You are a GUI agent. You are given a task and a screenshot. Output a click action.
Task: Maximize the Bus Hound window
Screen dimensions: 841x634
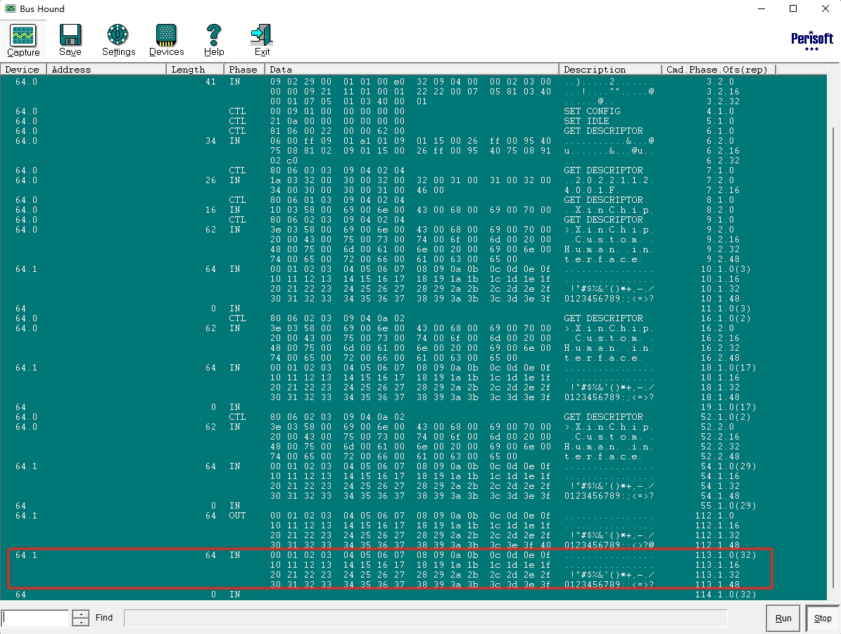793,8
